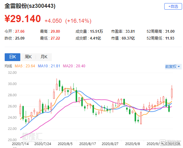Select 昨收 value 25.09
Screen dimensions: 183x148
click(x=20, y=38)
